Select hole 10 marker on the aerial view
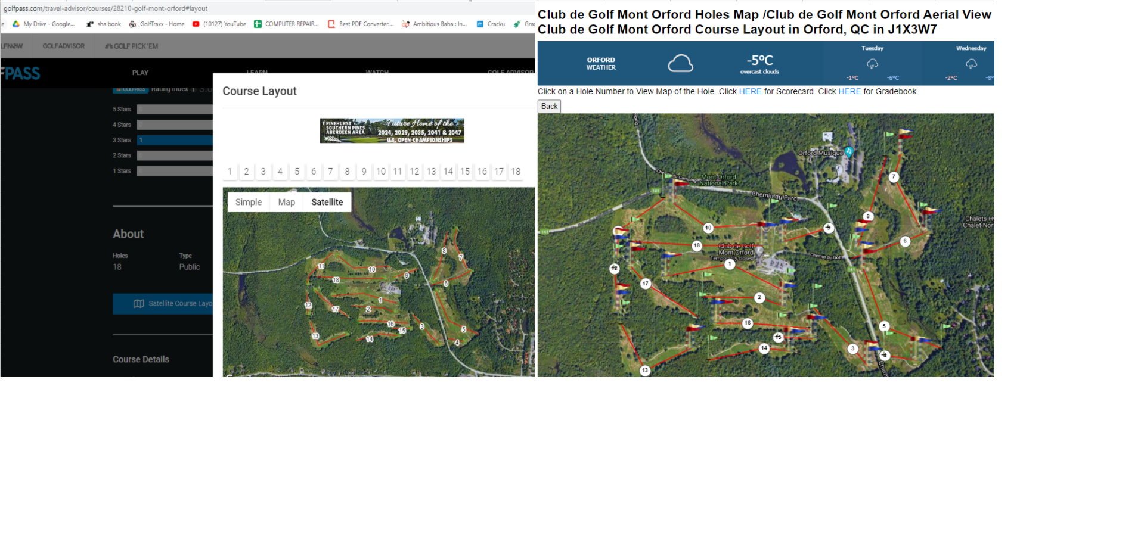1141x557 pixels. point(708,228)
